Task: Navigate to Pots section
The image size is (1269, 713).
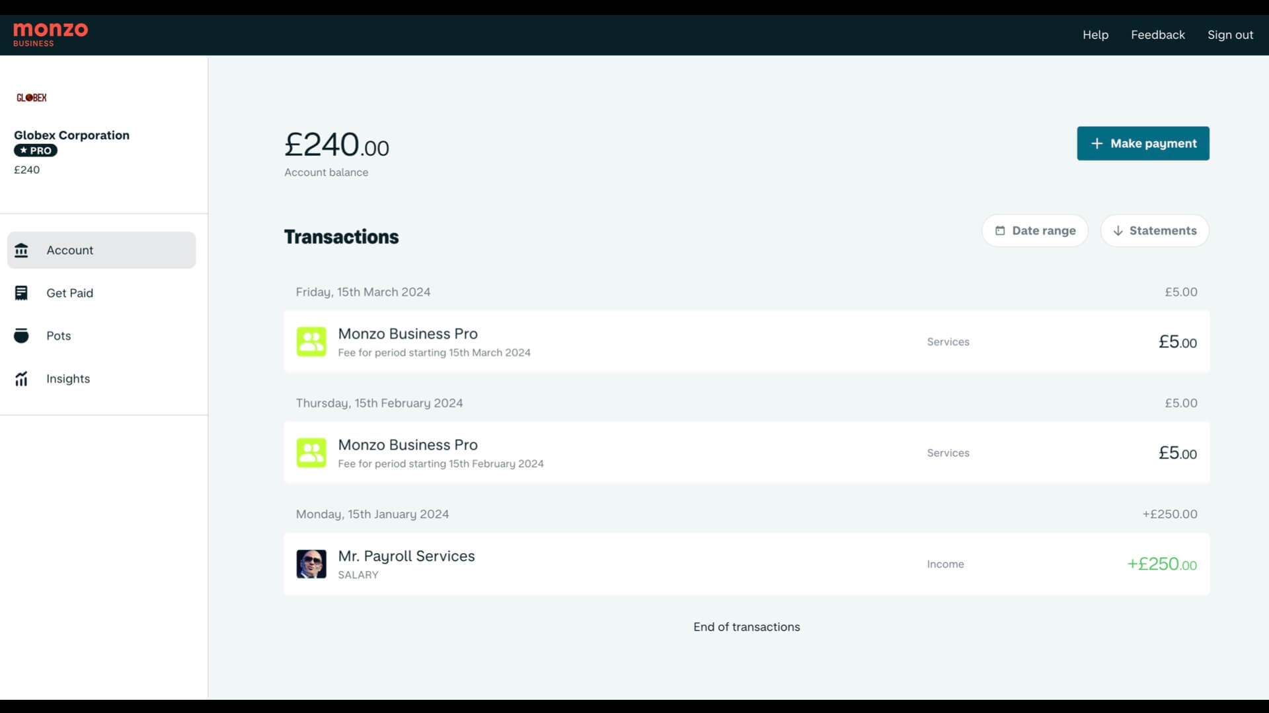Action: [58, 335]
